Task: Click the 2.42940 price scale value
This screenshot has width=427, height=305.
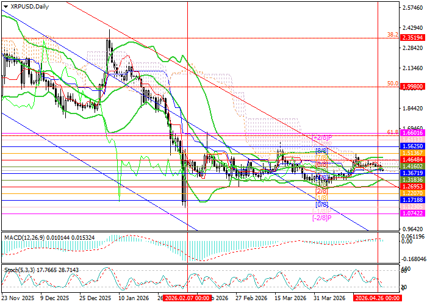Action: click(413, 28)
